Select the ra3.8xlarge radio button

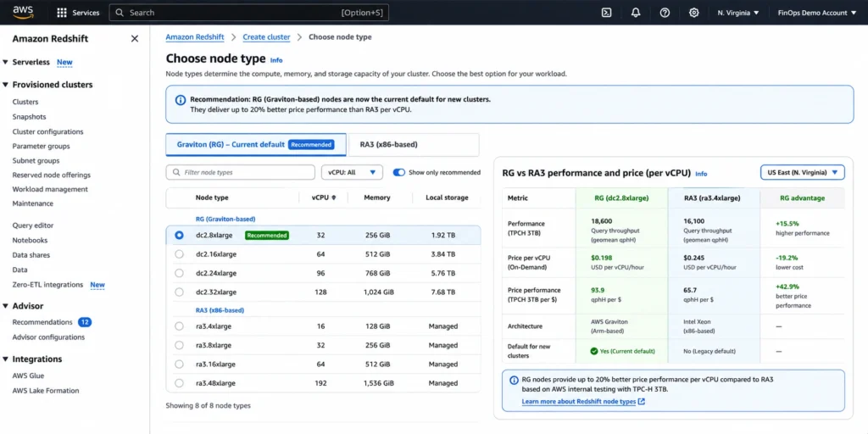(x=179, y=345)
